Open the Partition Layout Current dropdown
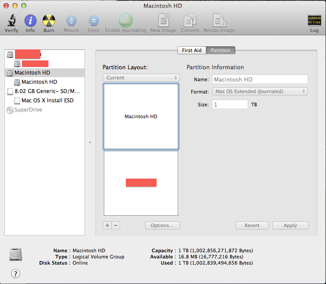 141,78
